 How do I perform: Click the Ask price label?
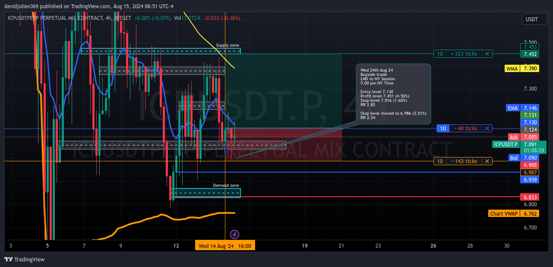tap(514, 137)
